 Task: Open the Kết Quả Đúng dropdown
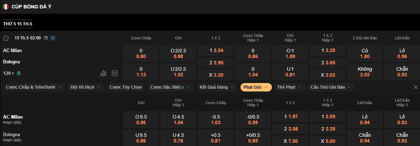[216, 87]
